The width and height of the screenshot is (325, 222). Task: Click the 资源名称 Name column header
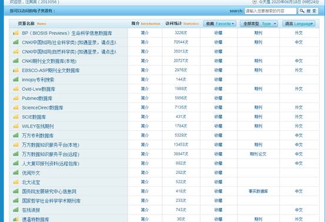coord(32,23)
